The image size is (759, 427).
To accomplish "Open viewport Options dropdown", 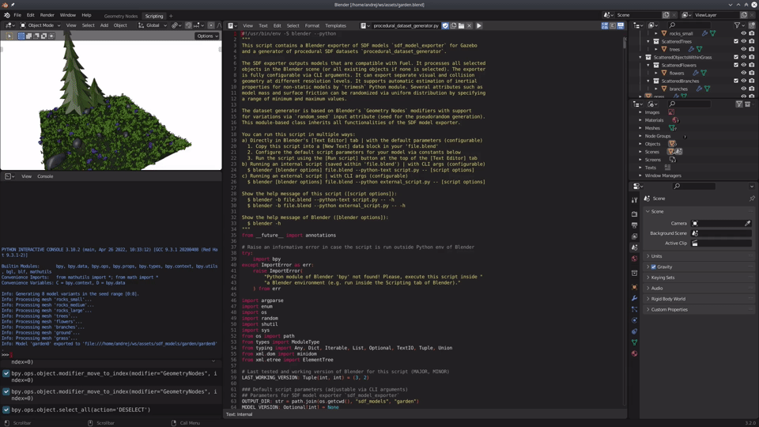I will click(207, 36).
